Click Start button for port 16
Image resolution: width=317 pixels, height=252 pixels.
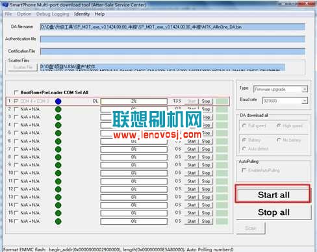tap(192, 221)
